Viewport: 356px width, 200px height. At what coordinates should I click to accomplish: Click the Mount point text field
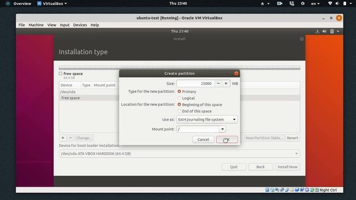click(x=198, y=129)
